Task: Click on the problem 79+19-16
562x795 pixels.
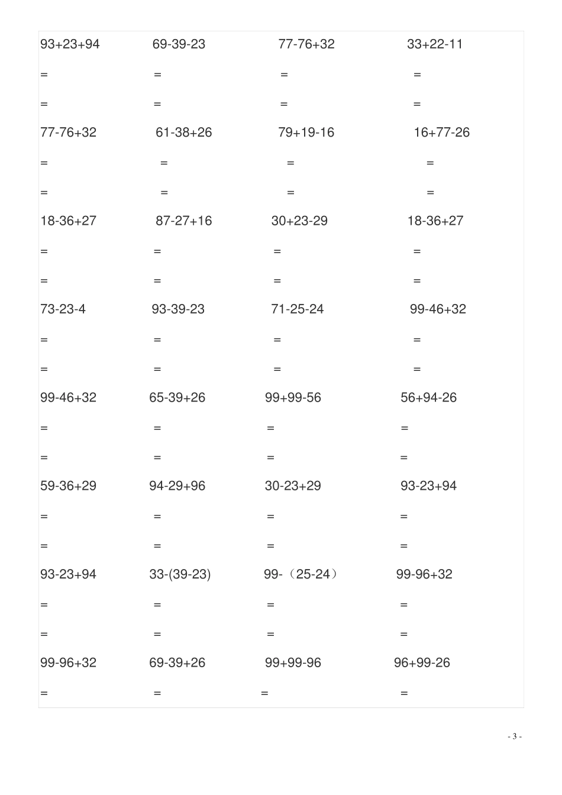Action: pyautogui.click(x=306, y=132)
